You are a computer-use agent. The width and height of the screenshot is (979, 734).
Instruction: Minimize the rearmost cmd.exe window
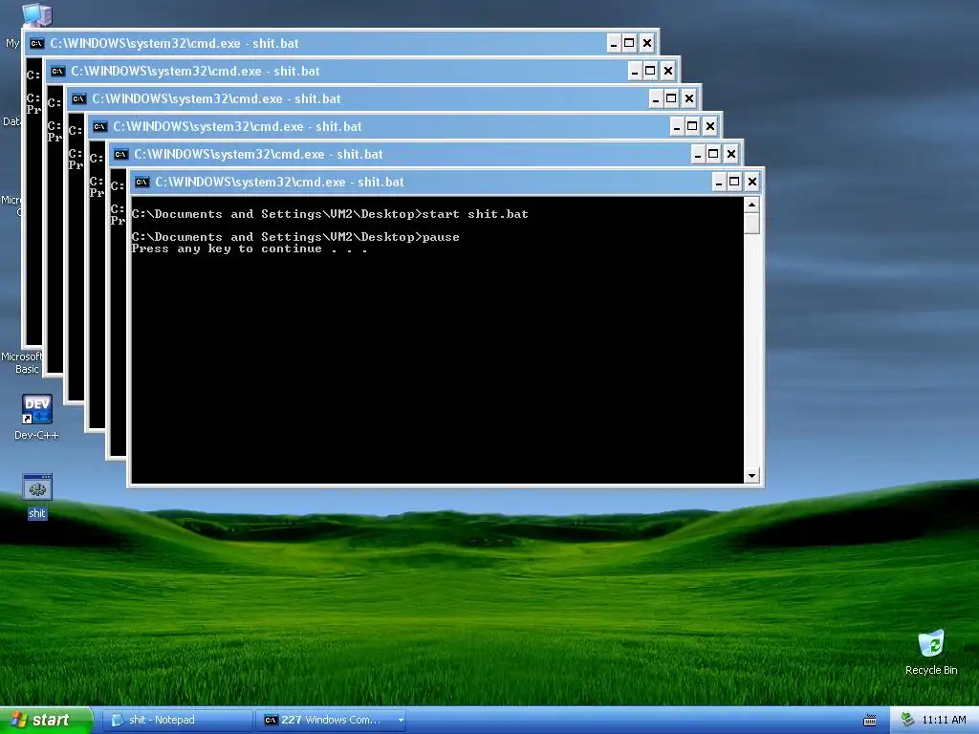(x=614, y=43)
